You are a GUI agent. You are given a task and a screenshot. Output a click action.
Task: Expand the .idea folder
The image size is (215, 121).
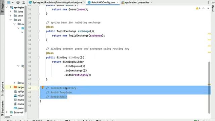[10, 11]
